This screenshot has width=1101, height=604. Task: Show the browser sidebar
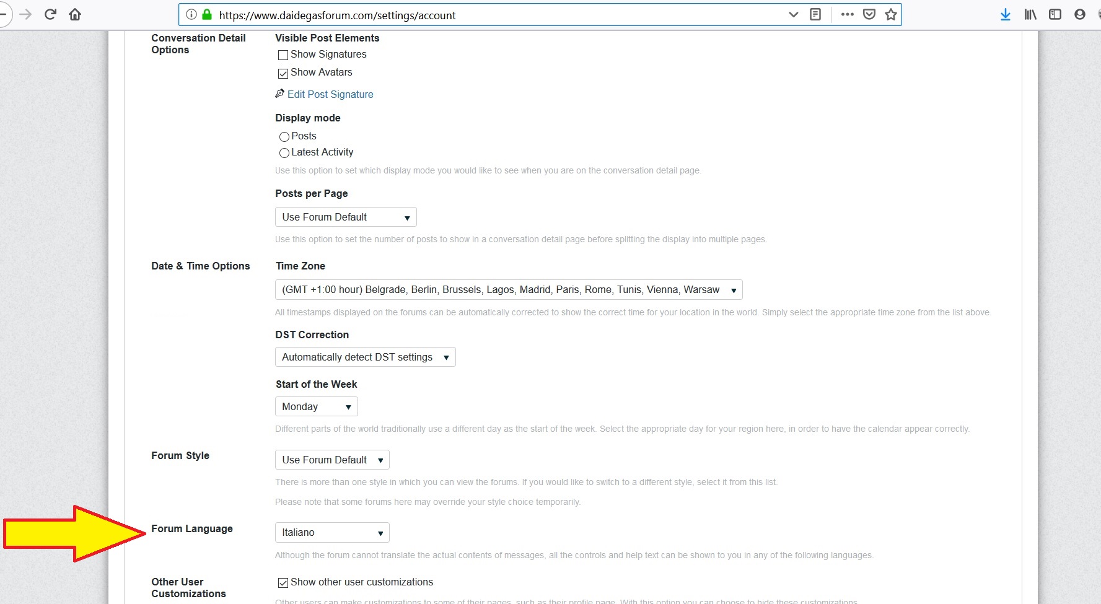pyautogui.click(x=1055, y=14)
